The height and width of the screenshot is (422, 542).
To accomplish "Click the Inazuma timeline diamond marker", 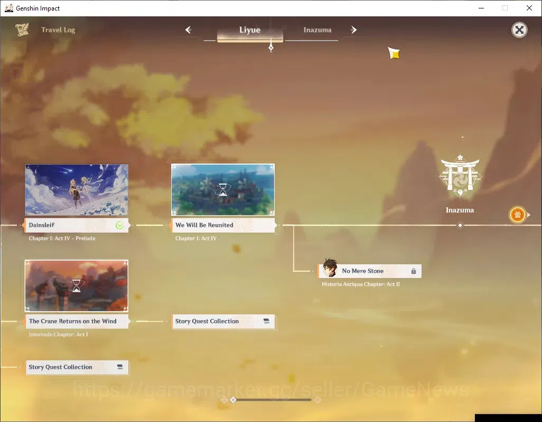I will [460, 225].
